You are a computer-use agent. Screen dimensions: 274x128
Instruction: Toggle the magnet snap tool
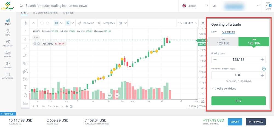25,95
